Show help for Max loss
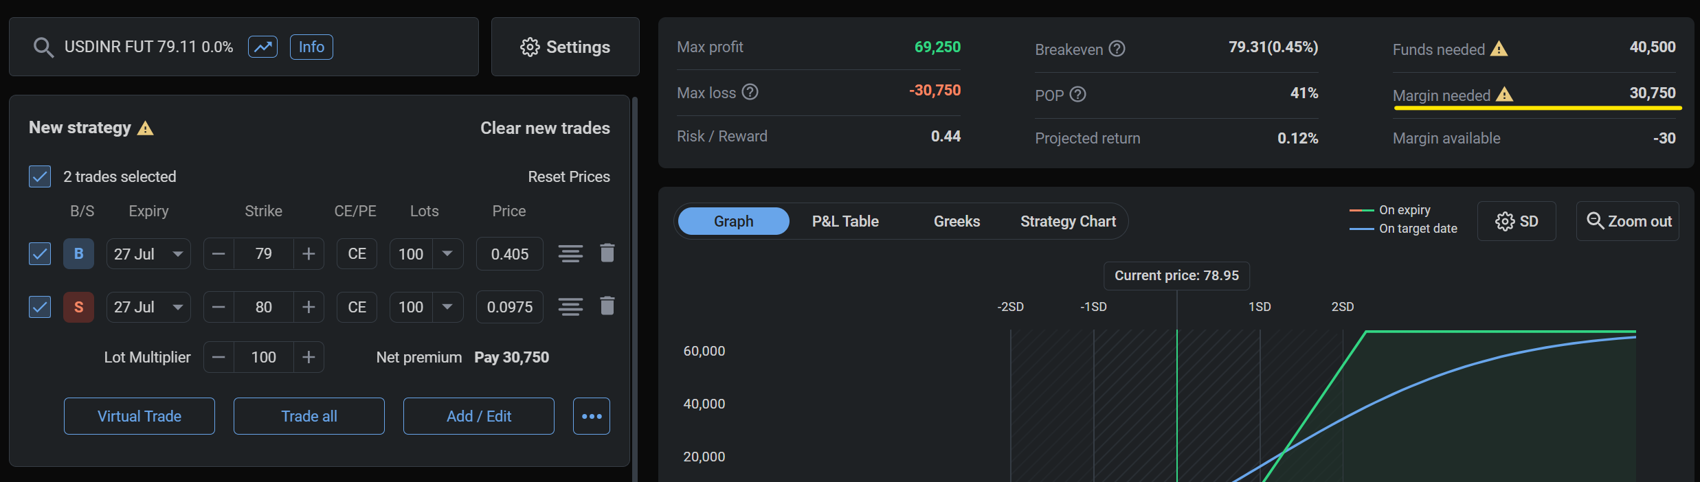The image size is (1700, 482). pyautogui.click(x=750, y=92)
